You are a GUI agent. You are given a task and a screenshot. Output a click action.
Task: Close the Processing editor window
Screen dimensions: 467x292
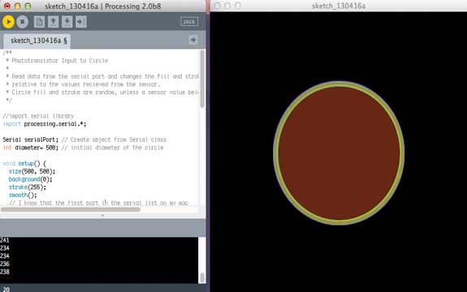click(7, 6)
